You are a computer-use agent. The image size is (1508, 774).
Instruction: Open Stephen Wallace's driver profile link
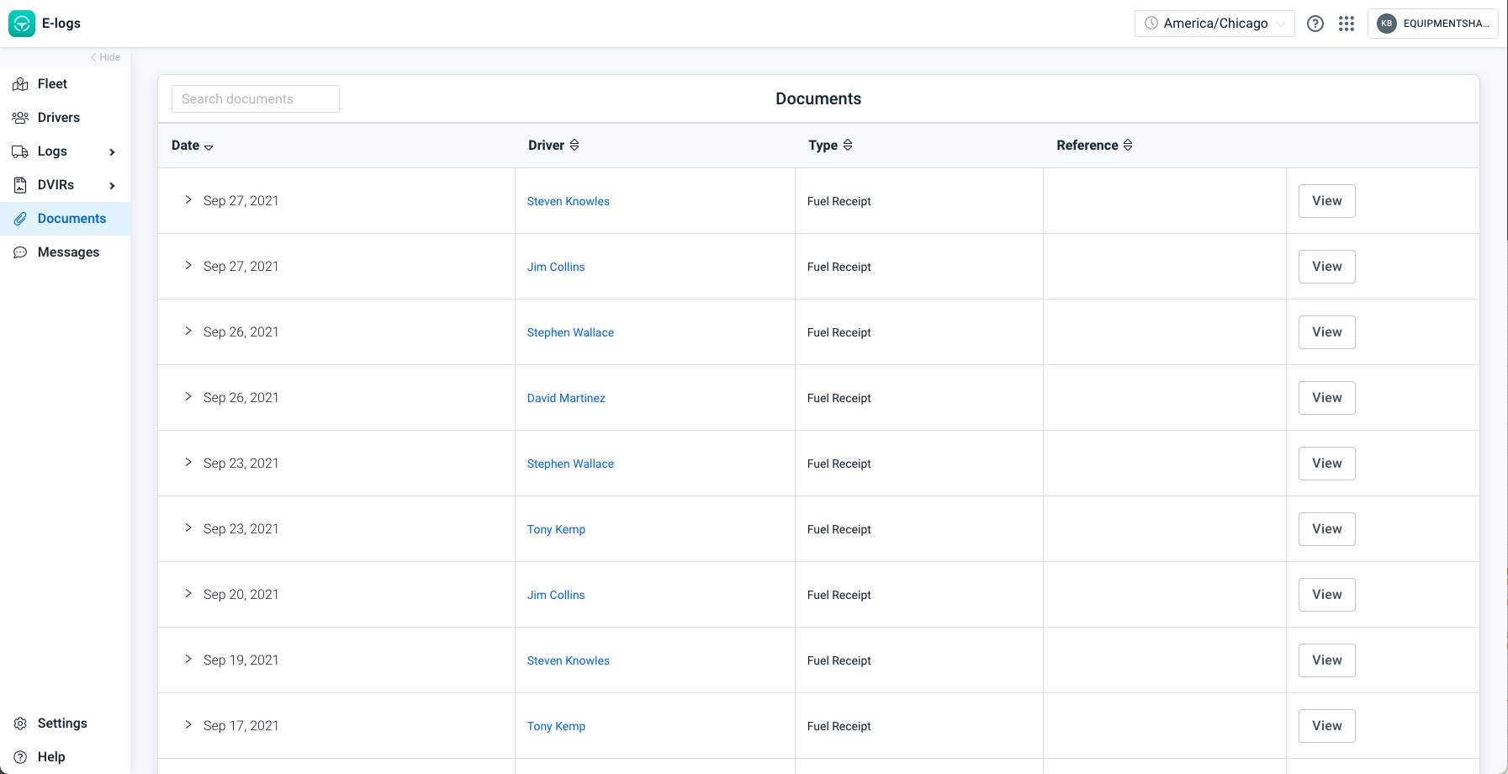click(570, 332)
